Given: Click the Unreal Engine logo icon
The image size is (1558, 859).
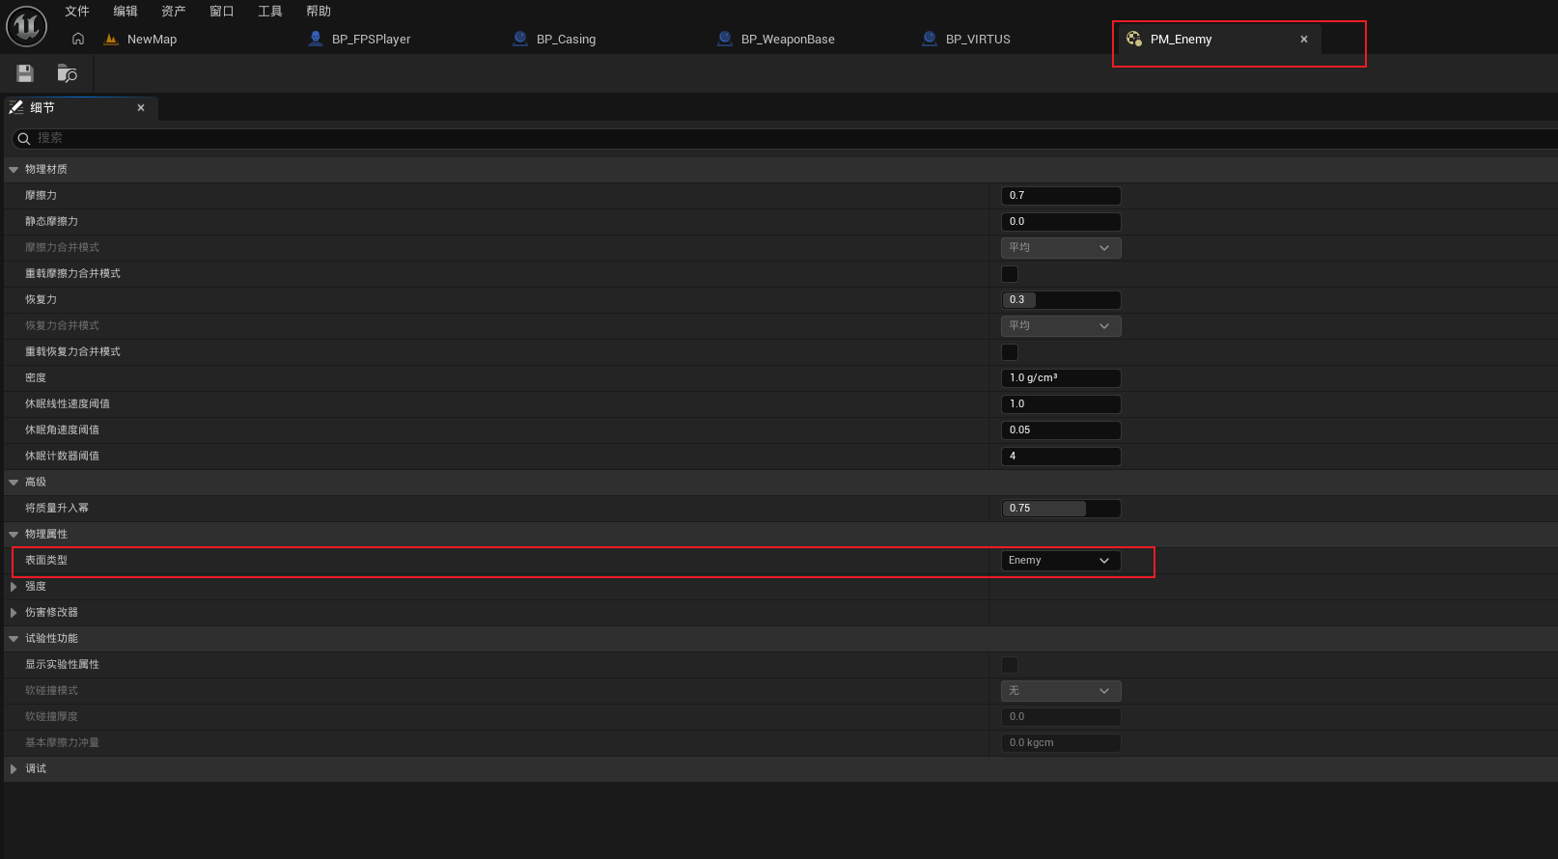Looking at the screenshot, I should pos(26,26).
